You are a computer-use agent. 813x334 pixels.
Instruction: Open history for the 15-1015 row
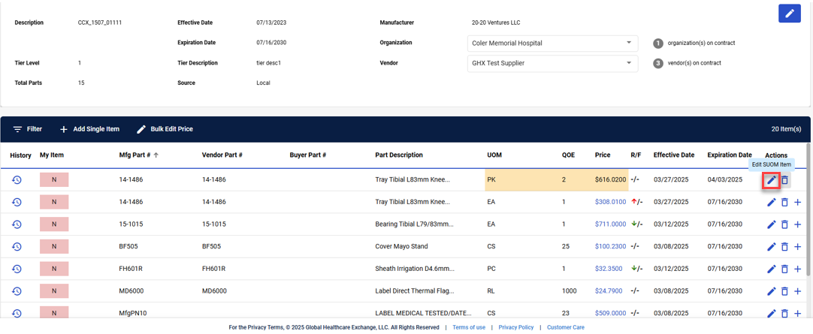point(17,224)
